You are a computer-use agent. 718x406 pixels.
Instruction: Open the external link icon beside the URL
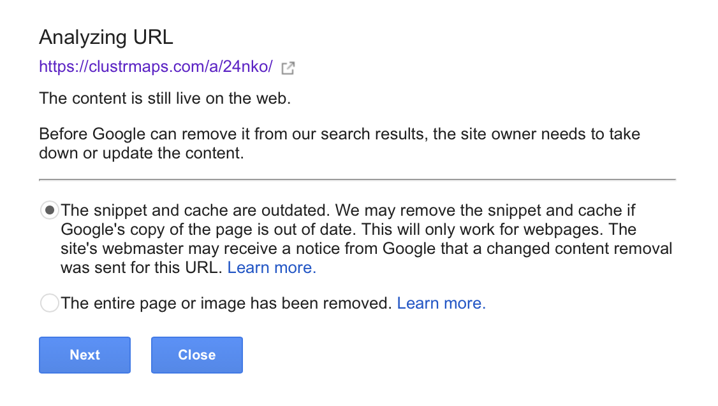coord(288,67)
